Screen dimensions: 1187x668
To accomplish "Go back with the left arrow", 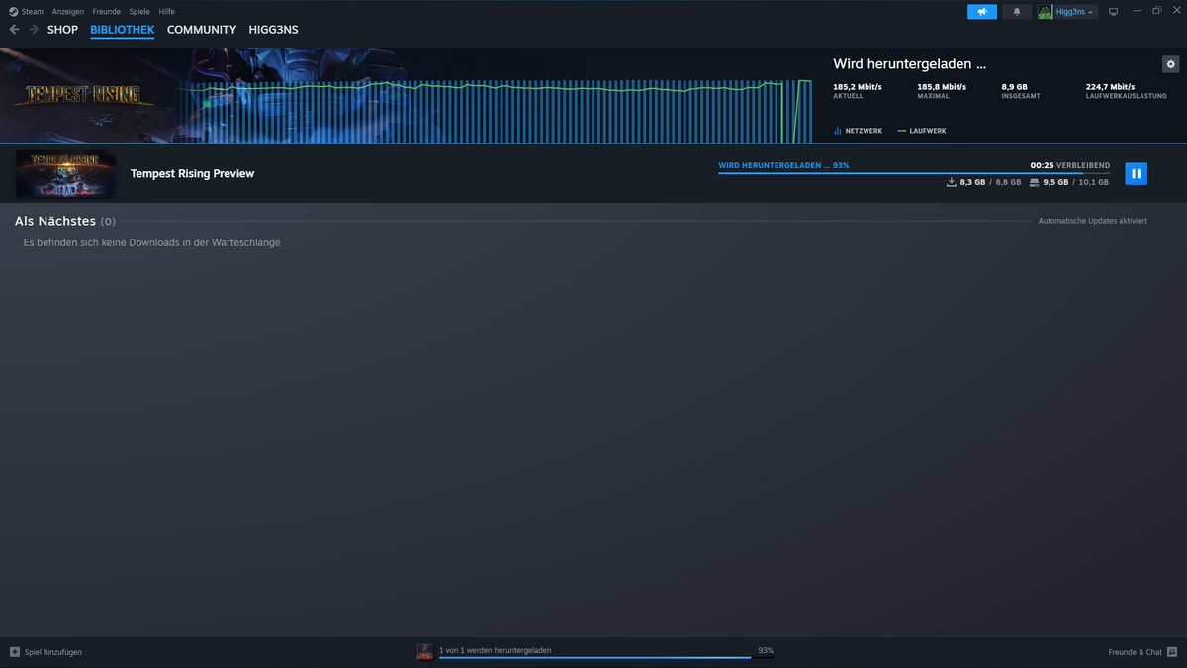I will tap(14, 30).
